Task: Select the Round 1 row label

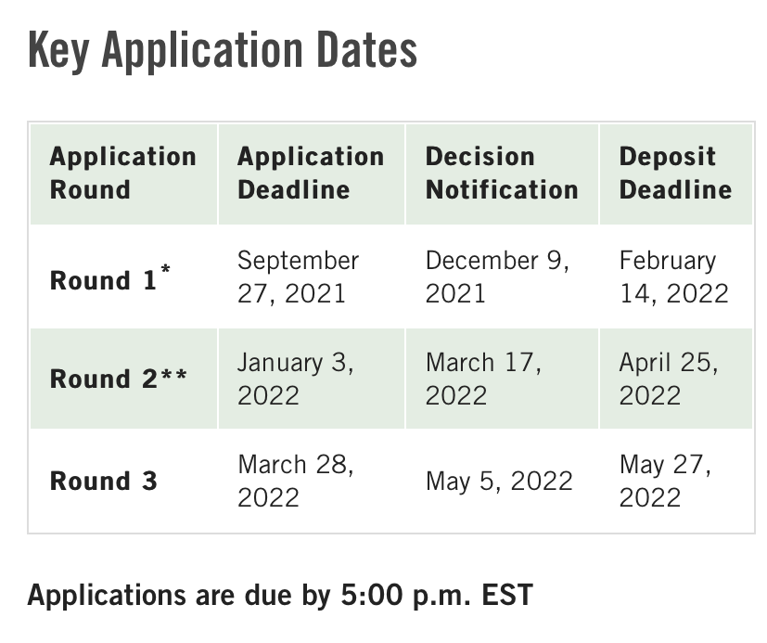Action: click(110, 278)
